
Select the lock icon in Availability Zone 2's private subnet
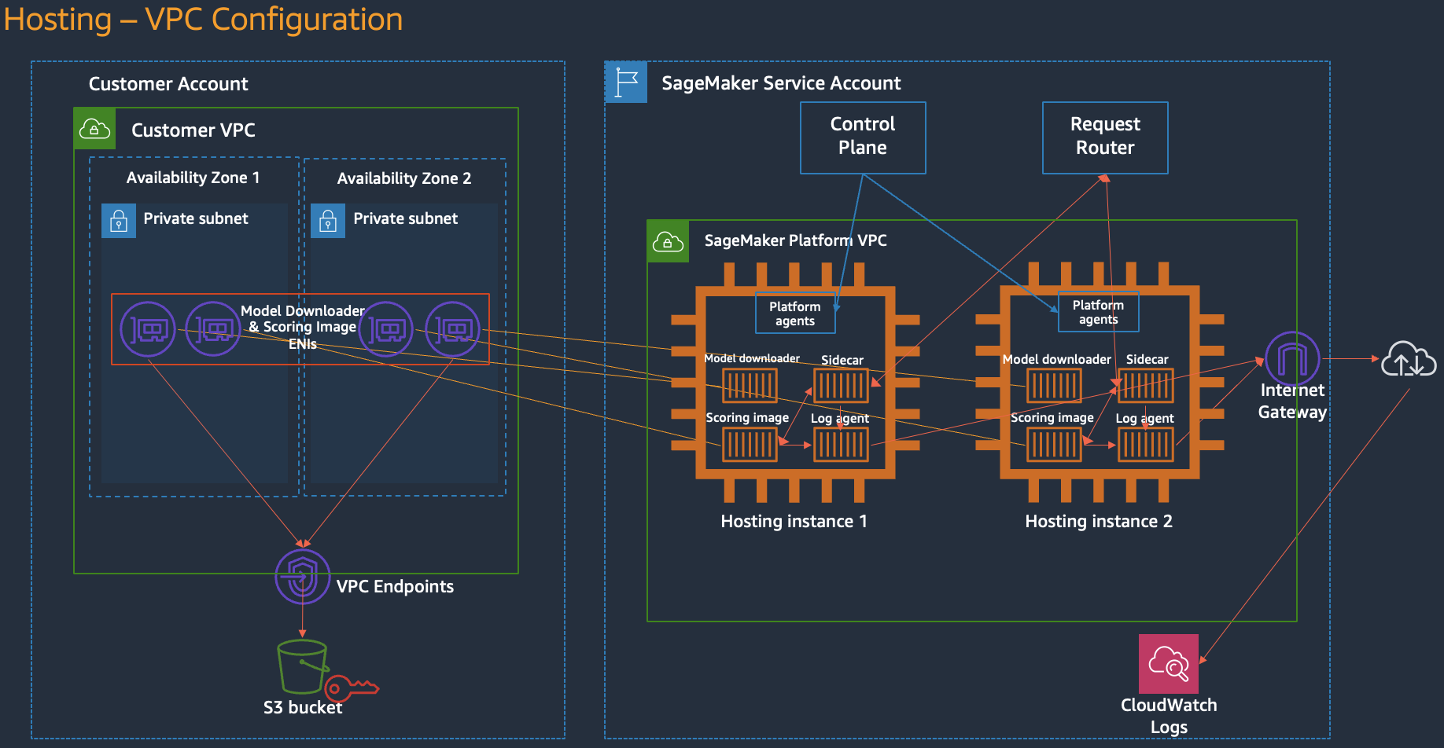pyautogui.click(x=328, y=221)
